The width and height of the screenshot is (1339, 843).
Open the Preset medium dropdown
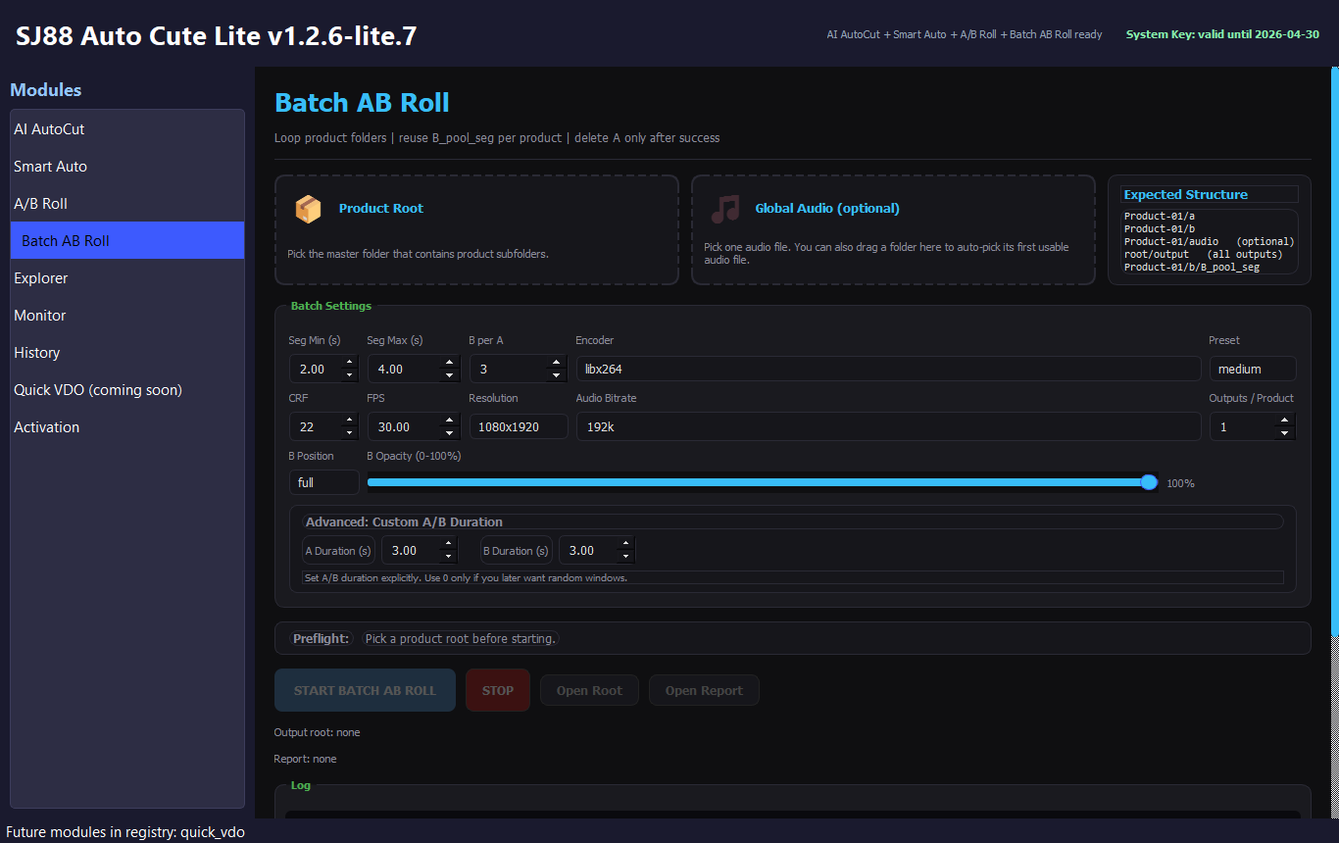1252,370
